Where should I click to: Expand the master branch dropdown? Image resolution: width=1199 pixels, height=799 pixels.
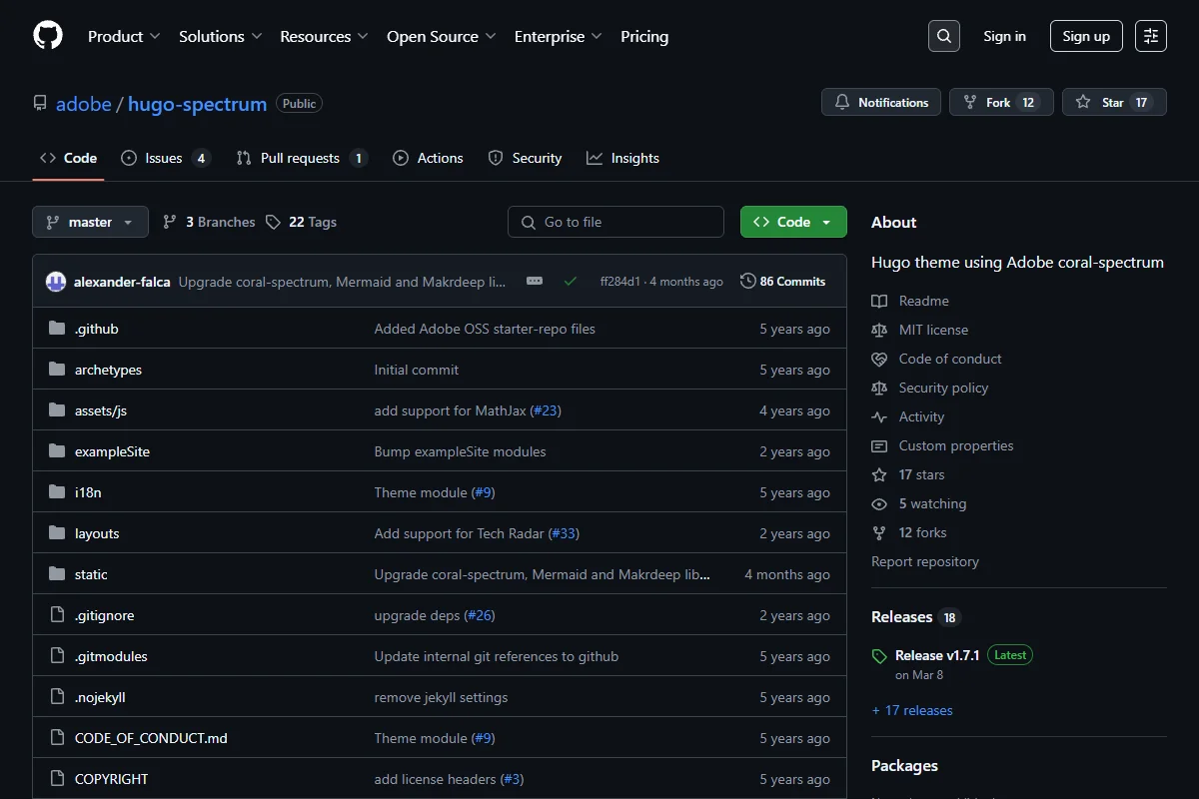pos(90,222)
